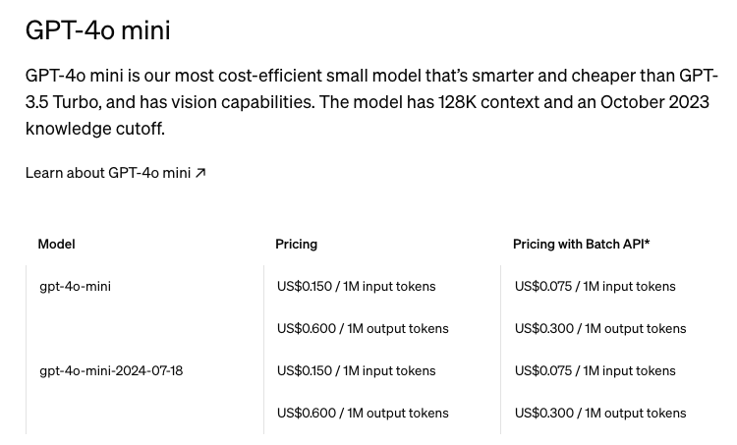
Task: Click US$0.075 batch input price for gpt-4o-mini-2024-07-18
Action: [x=595, y=370]
